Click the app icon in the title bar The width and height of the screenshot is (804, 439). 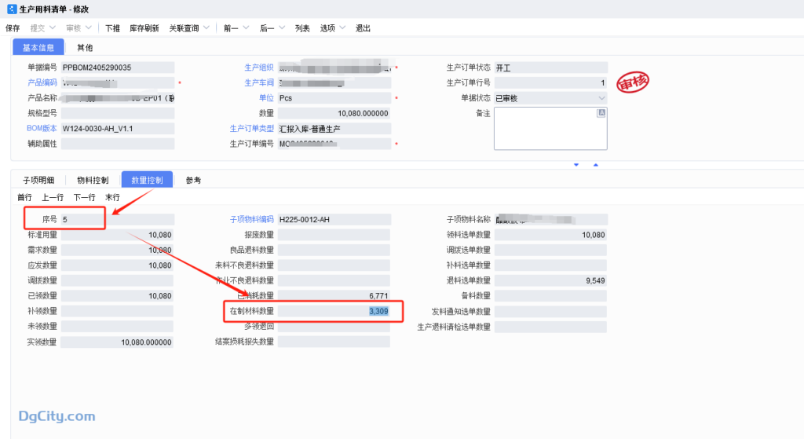[x=12, y=9]
